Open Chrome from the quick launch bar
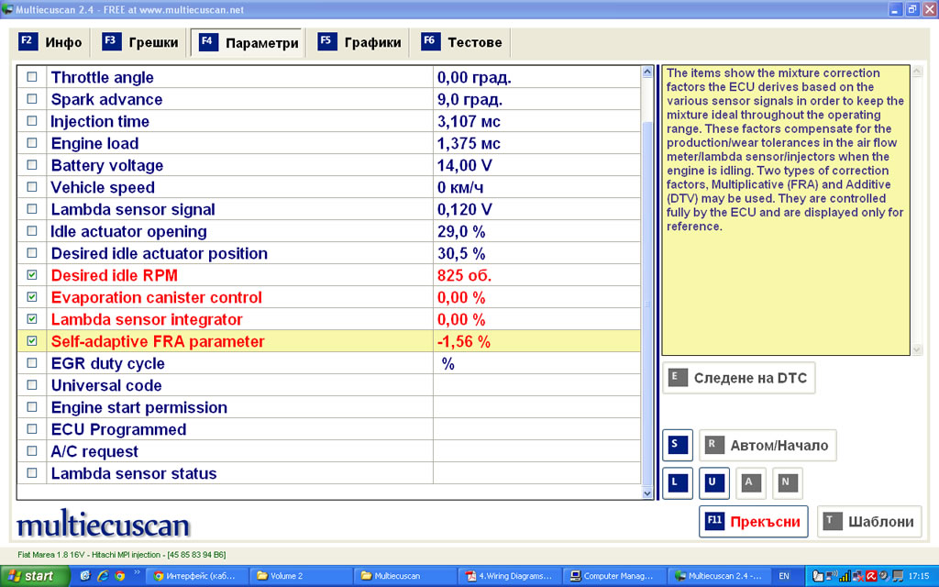This screenshot has height=587, width=939. coord(118,576)
